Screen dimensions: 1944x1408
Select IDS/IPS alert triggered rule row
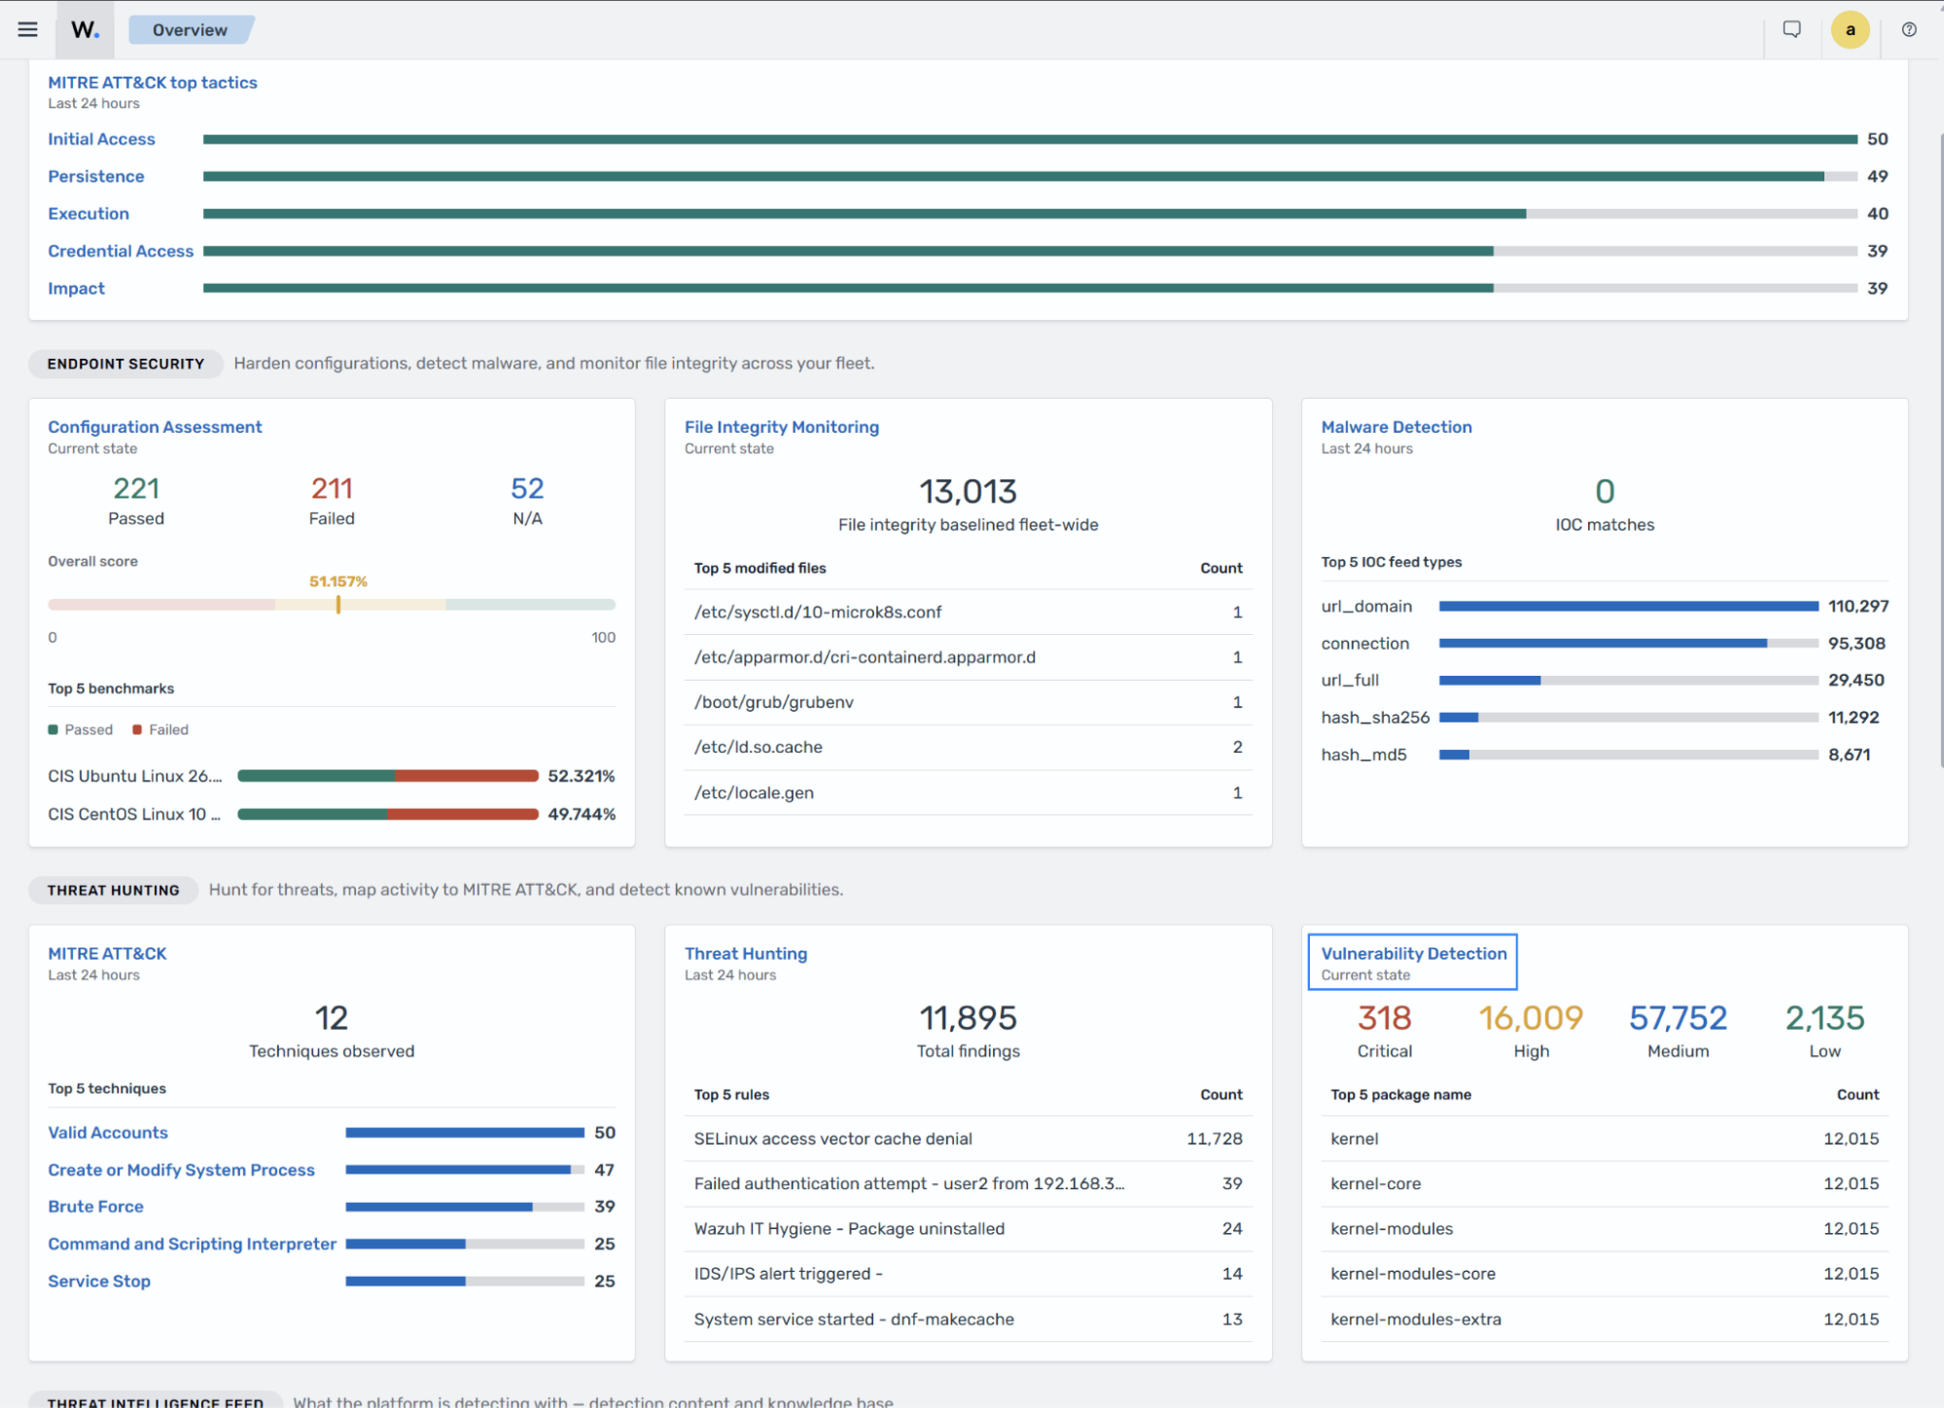coord(968,1274)
